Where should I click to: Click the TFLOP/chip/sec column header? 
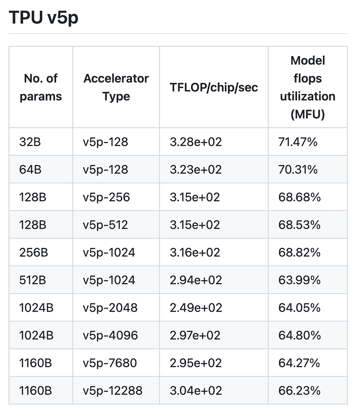(x=214, y=87)
